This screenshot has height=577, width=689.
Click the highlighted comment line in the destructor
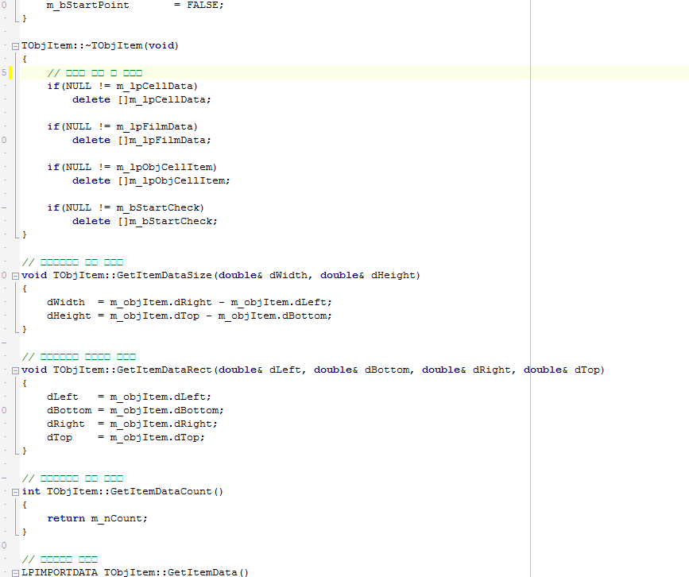coord(95,73)
